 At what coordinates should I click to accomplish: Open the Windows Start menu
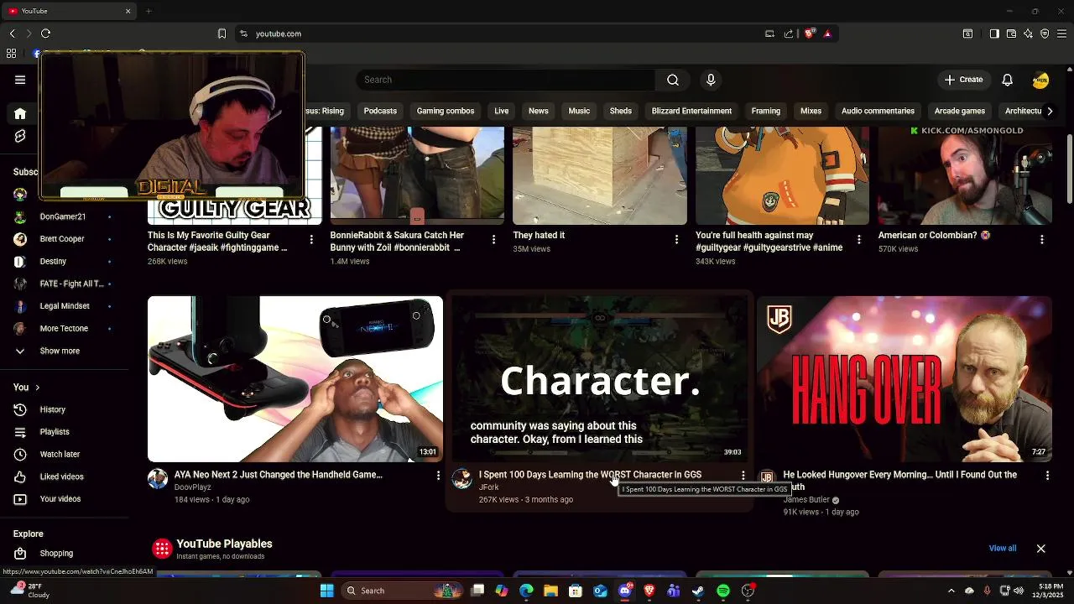[326, 591]
